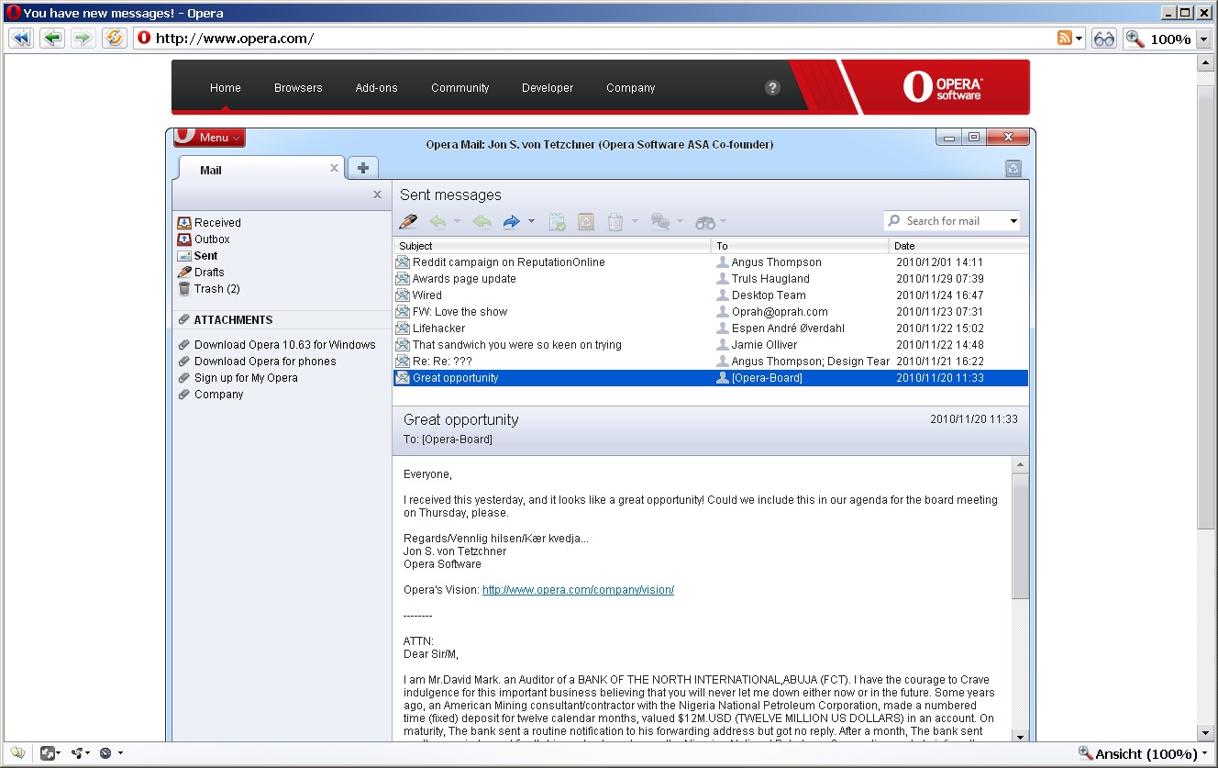
Task: Open the Trash folder showing 2 items
Action: click(x=216, y=288)
